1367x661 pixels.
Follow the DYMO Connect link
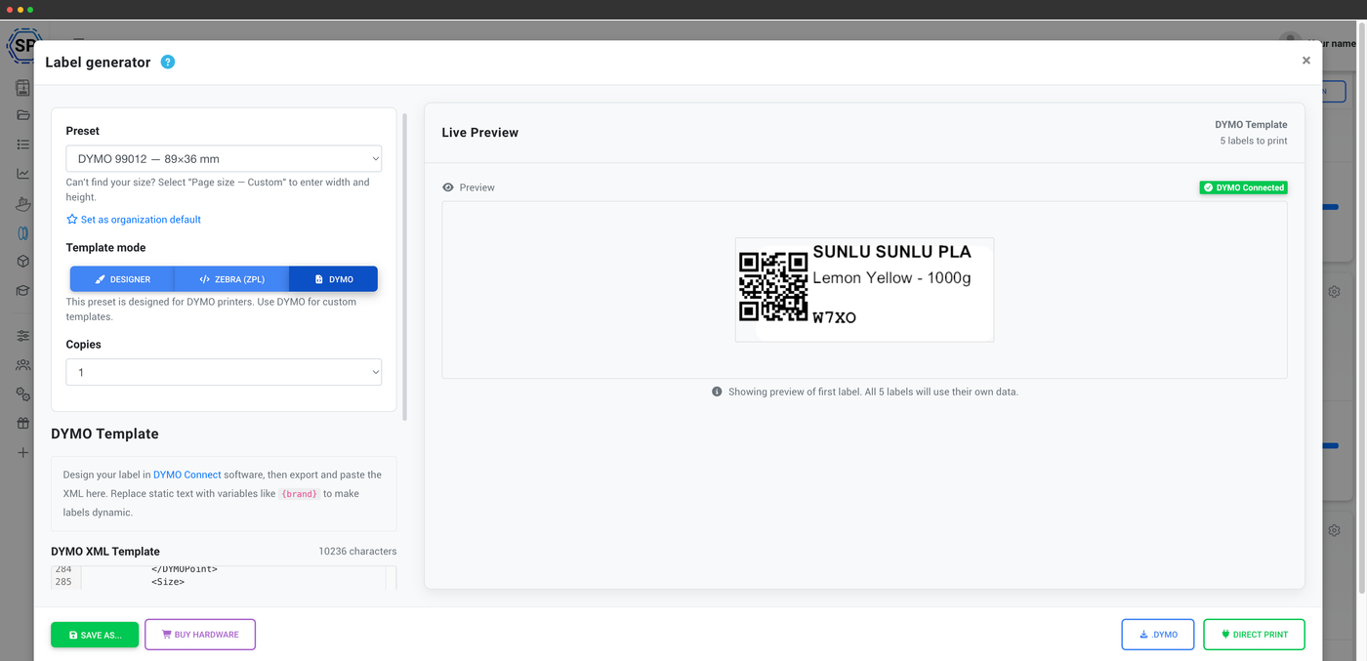pos(186,475)
